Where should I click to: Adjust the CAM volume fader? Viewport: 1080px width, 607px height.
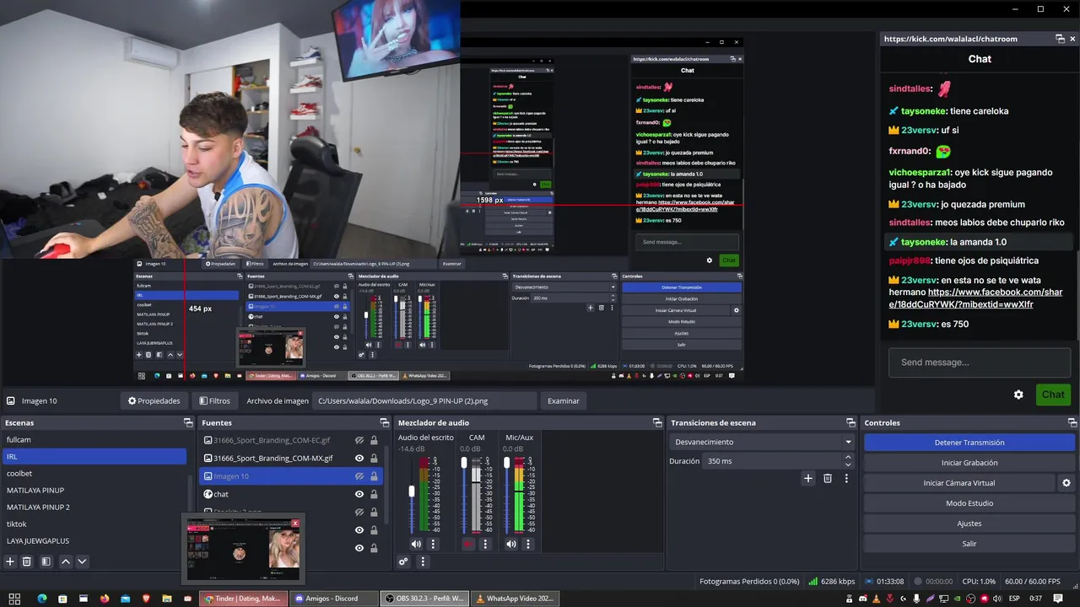tap(464, 461)
